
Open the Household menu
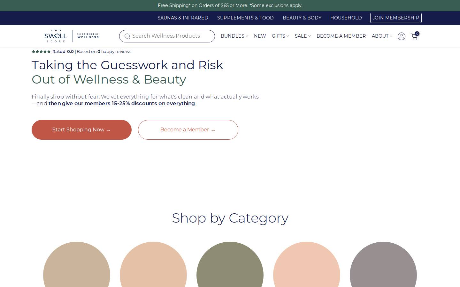(x=346, y=18)
